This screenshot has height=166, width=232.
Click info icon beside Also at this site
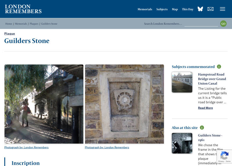point(202,128)
